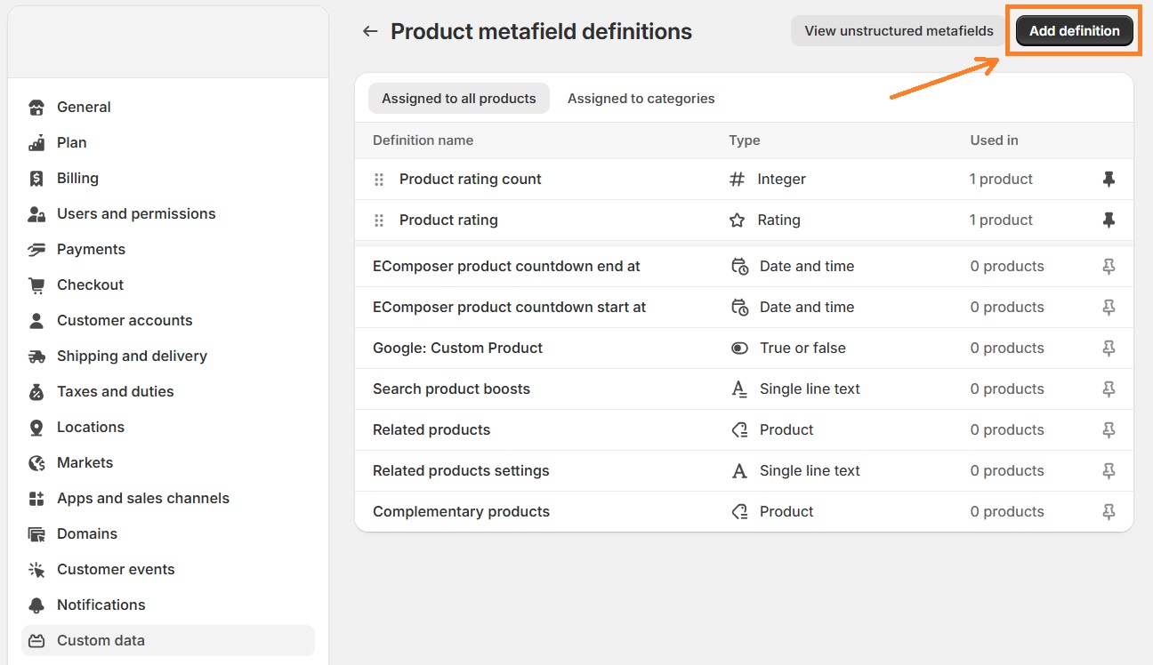Click the star icon next to Product rating
Screen dimensions: 1153x665
click(x=738, y=220)
